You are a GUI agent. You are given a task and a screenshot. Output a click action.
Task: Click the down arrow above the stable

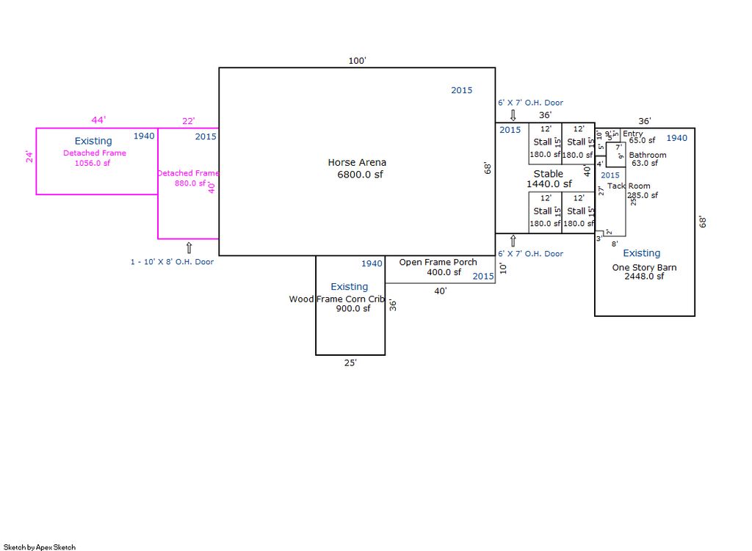tap(513, 115)
